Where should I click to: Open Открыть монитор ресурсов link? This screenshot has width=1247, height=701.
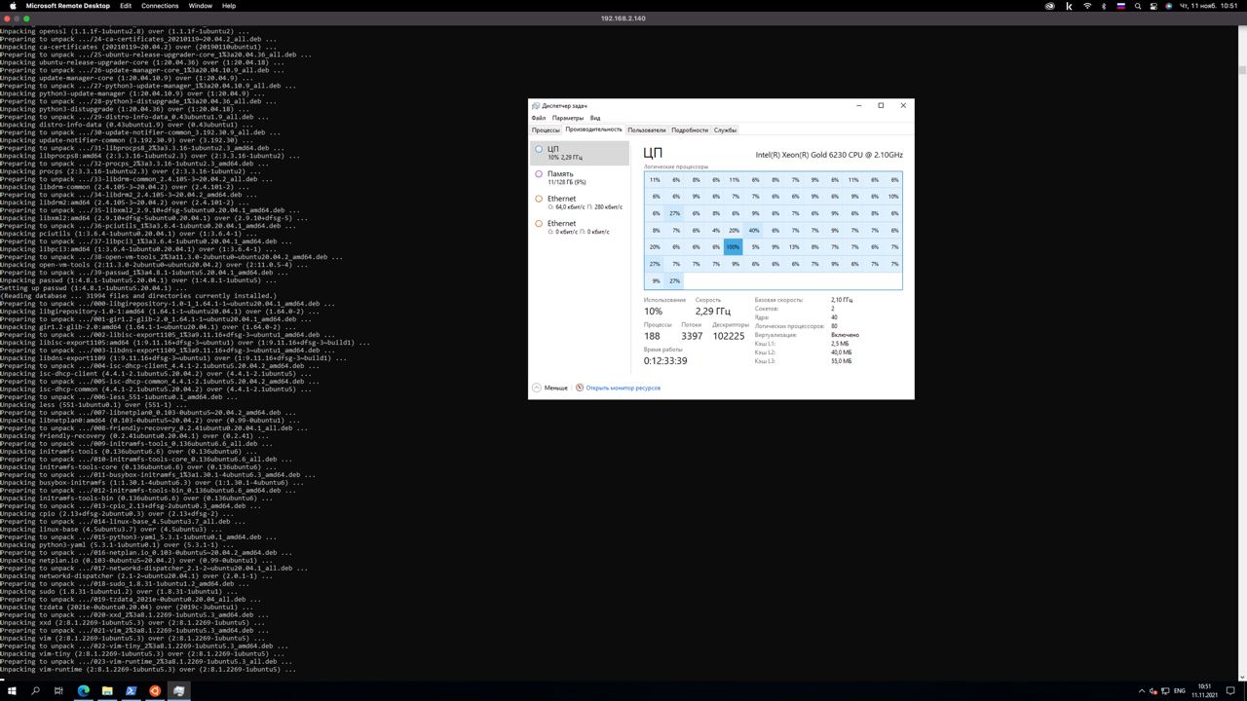pos(623,387)
